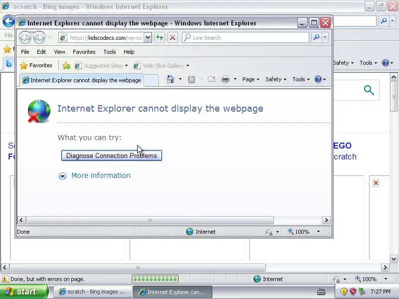Click Internet Explorer can... taskbar button
The image size is (399, 299).
(x=173, y=292)
